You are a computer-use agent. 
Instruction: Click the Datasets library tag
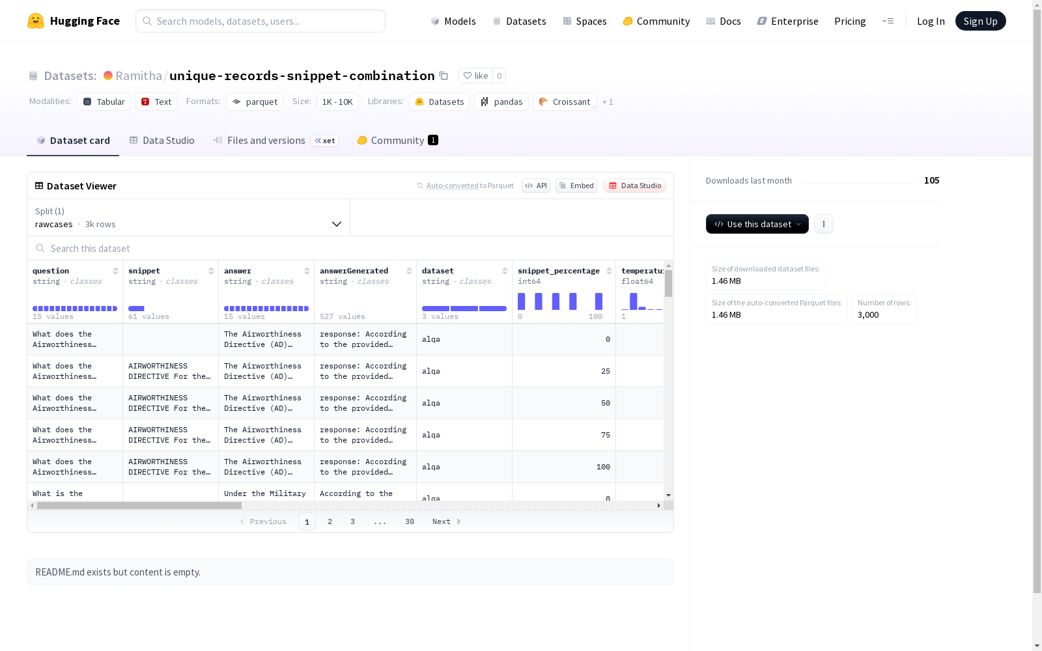(x=440, y=102)
